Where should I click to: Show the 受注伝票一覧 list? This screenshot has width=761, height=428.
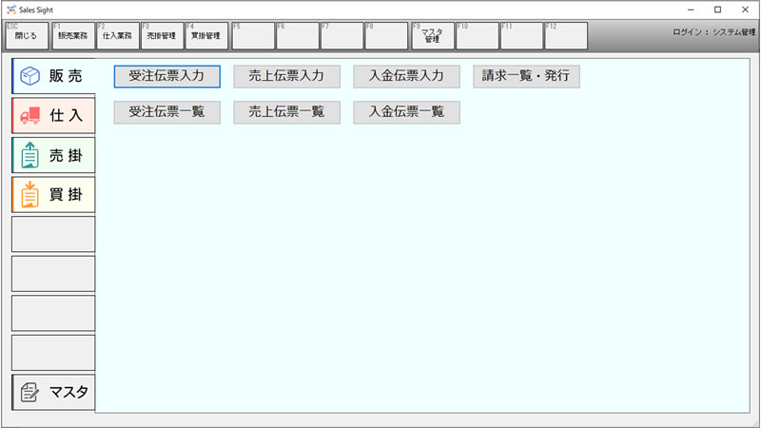coord(166,112)
